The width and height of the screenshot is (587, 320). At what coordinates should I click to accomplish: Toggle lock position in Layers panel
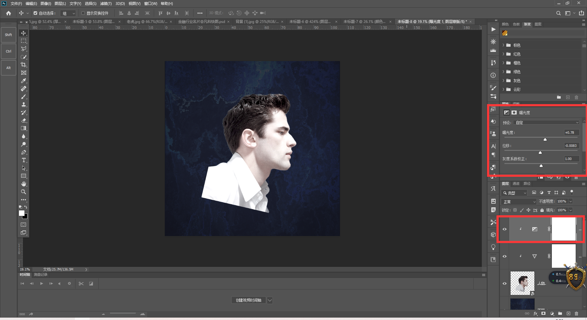coord(528,210)
